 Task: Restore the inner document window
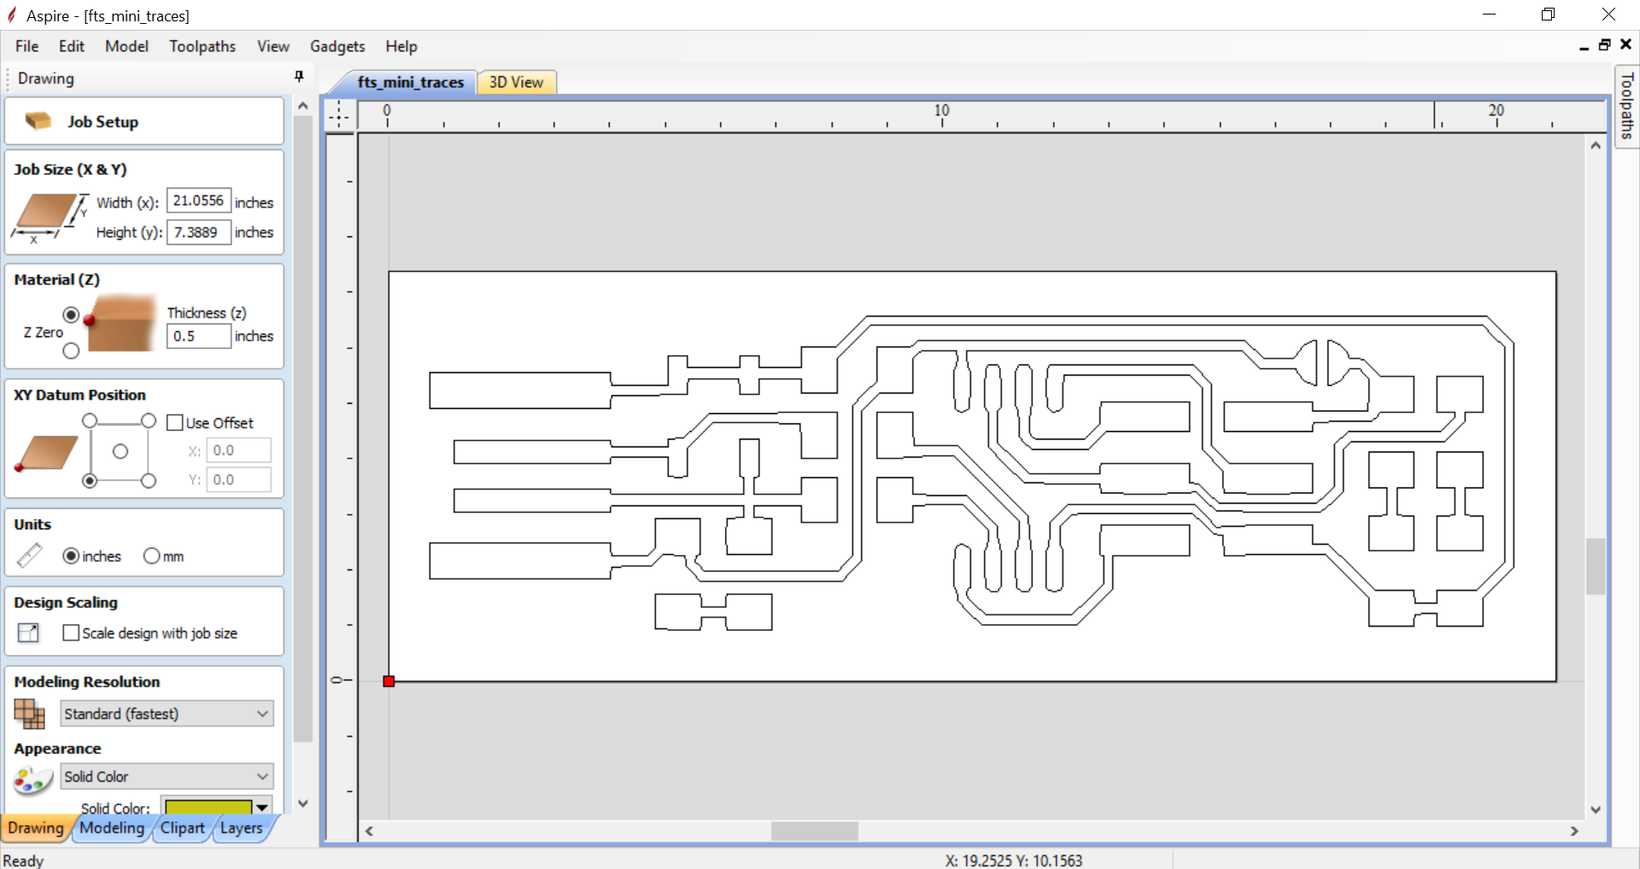1604,45
